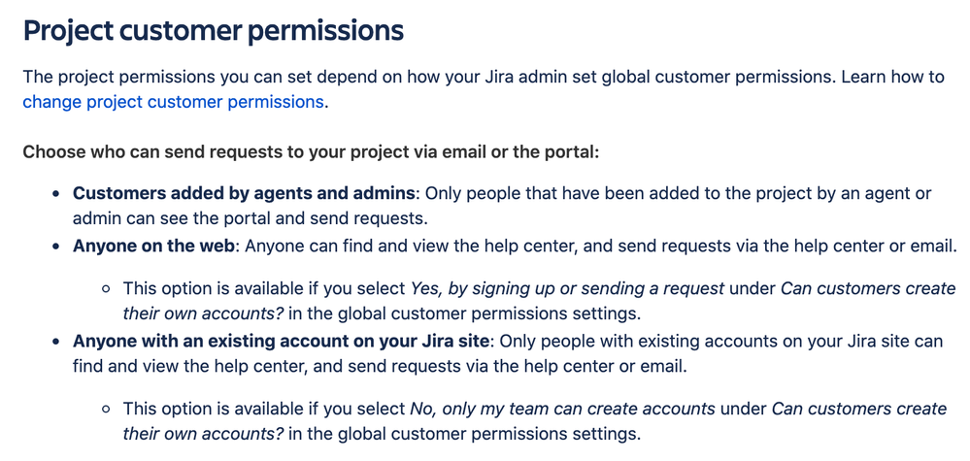This screenshot has width=970, height=461.
Task: Click hollow bullet beside Yes, by signing up option
Action: pyautogui.click(x=107, y=289)
